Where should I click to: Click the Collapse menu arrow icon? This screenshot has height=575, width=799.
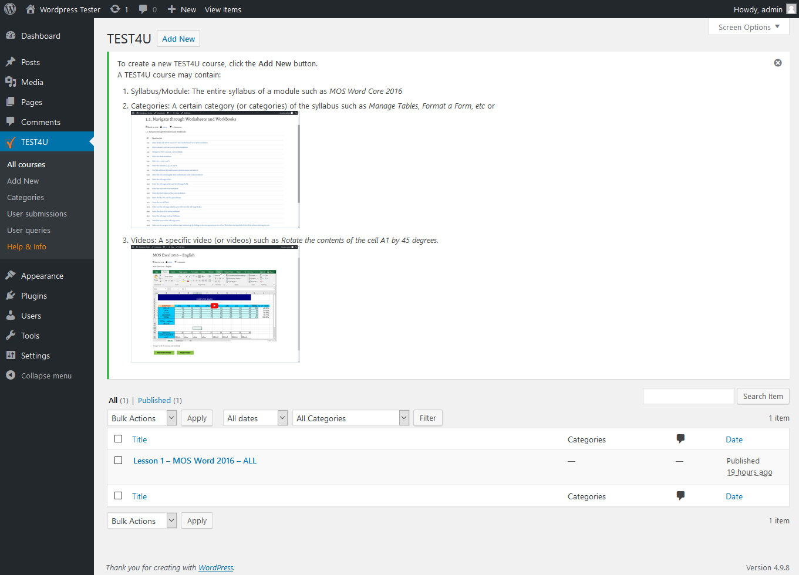[11, 375]
